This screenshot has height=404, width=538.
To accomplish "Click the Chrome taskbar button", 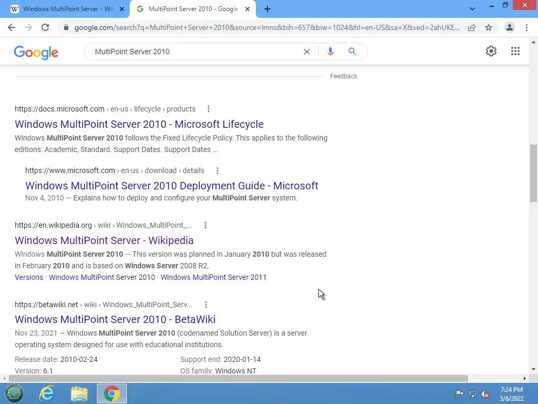I will pyautogui.click(x=112, y=393).
